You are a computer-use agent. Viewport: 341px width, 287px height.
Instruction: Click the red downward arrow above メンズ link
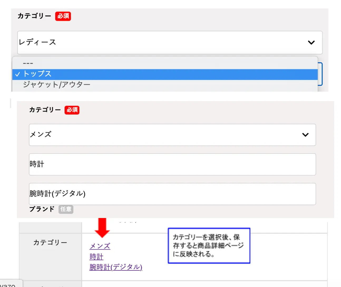point(102,227)
